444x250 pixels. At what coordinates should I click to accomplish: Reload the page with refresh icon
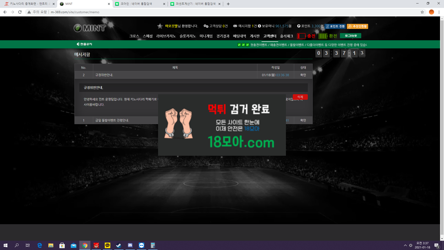(20, 12)
